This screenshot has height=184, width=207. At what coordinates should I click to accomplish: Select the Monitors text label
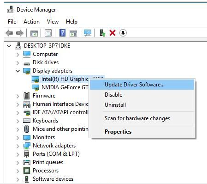44,137
